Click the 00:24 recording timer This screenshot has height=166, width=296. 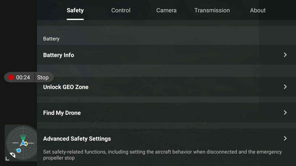tap(23, 77)
